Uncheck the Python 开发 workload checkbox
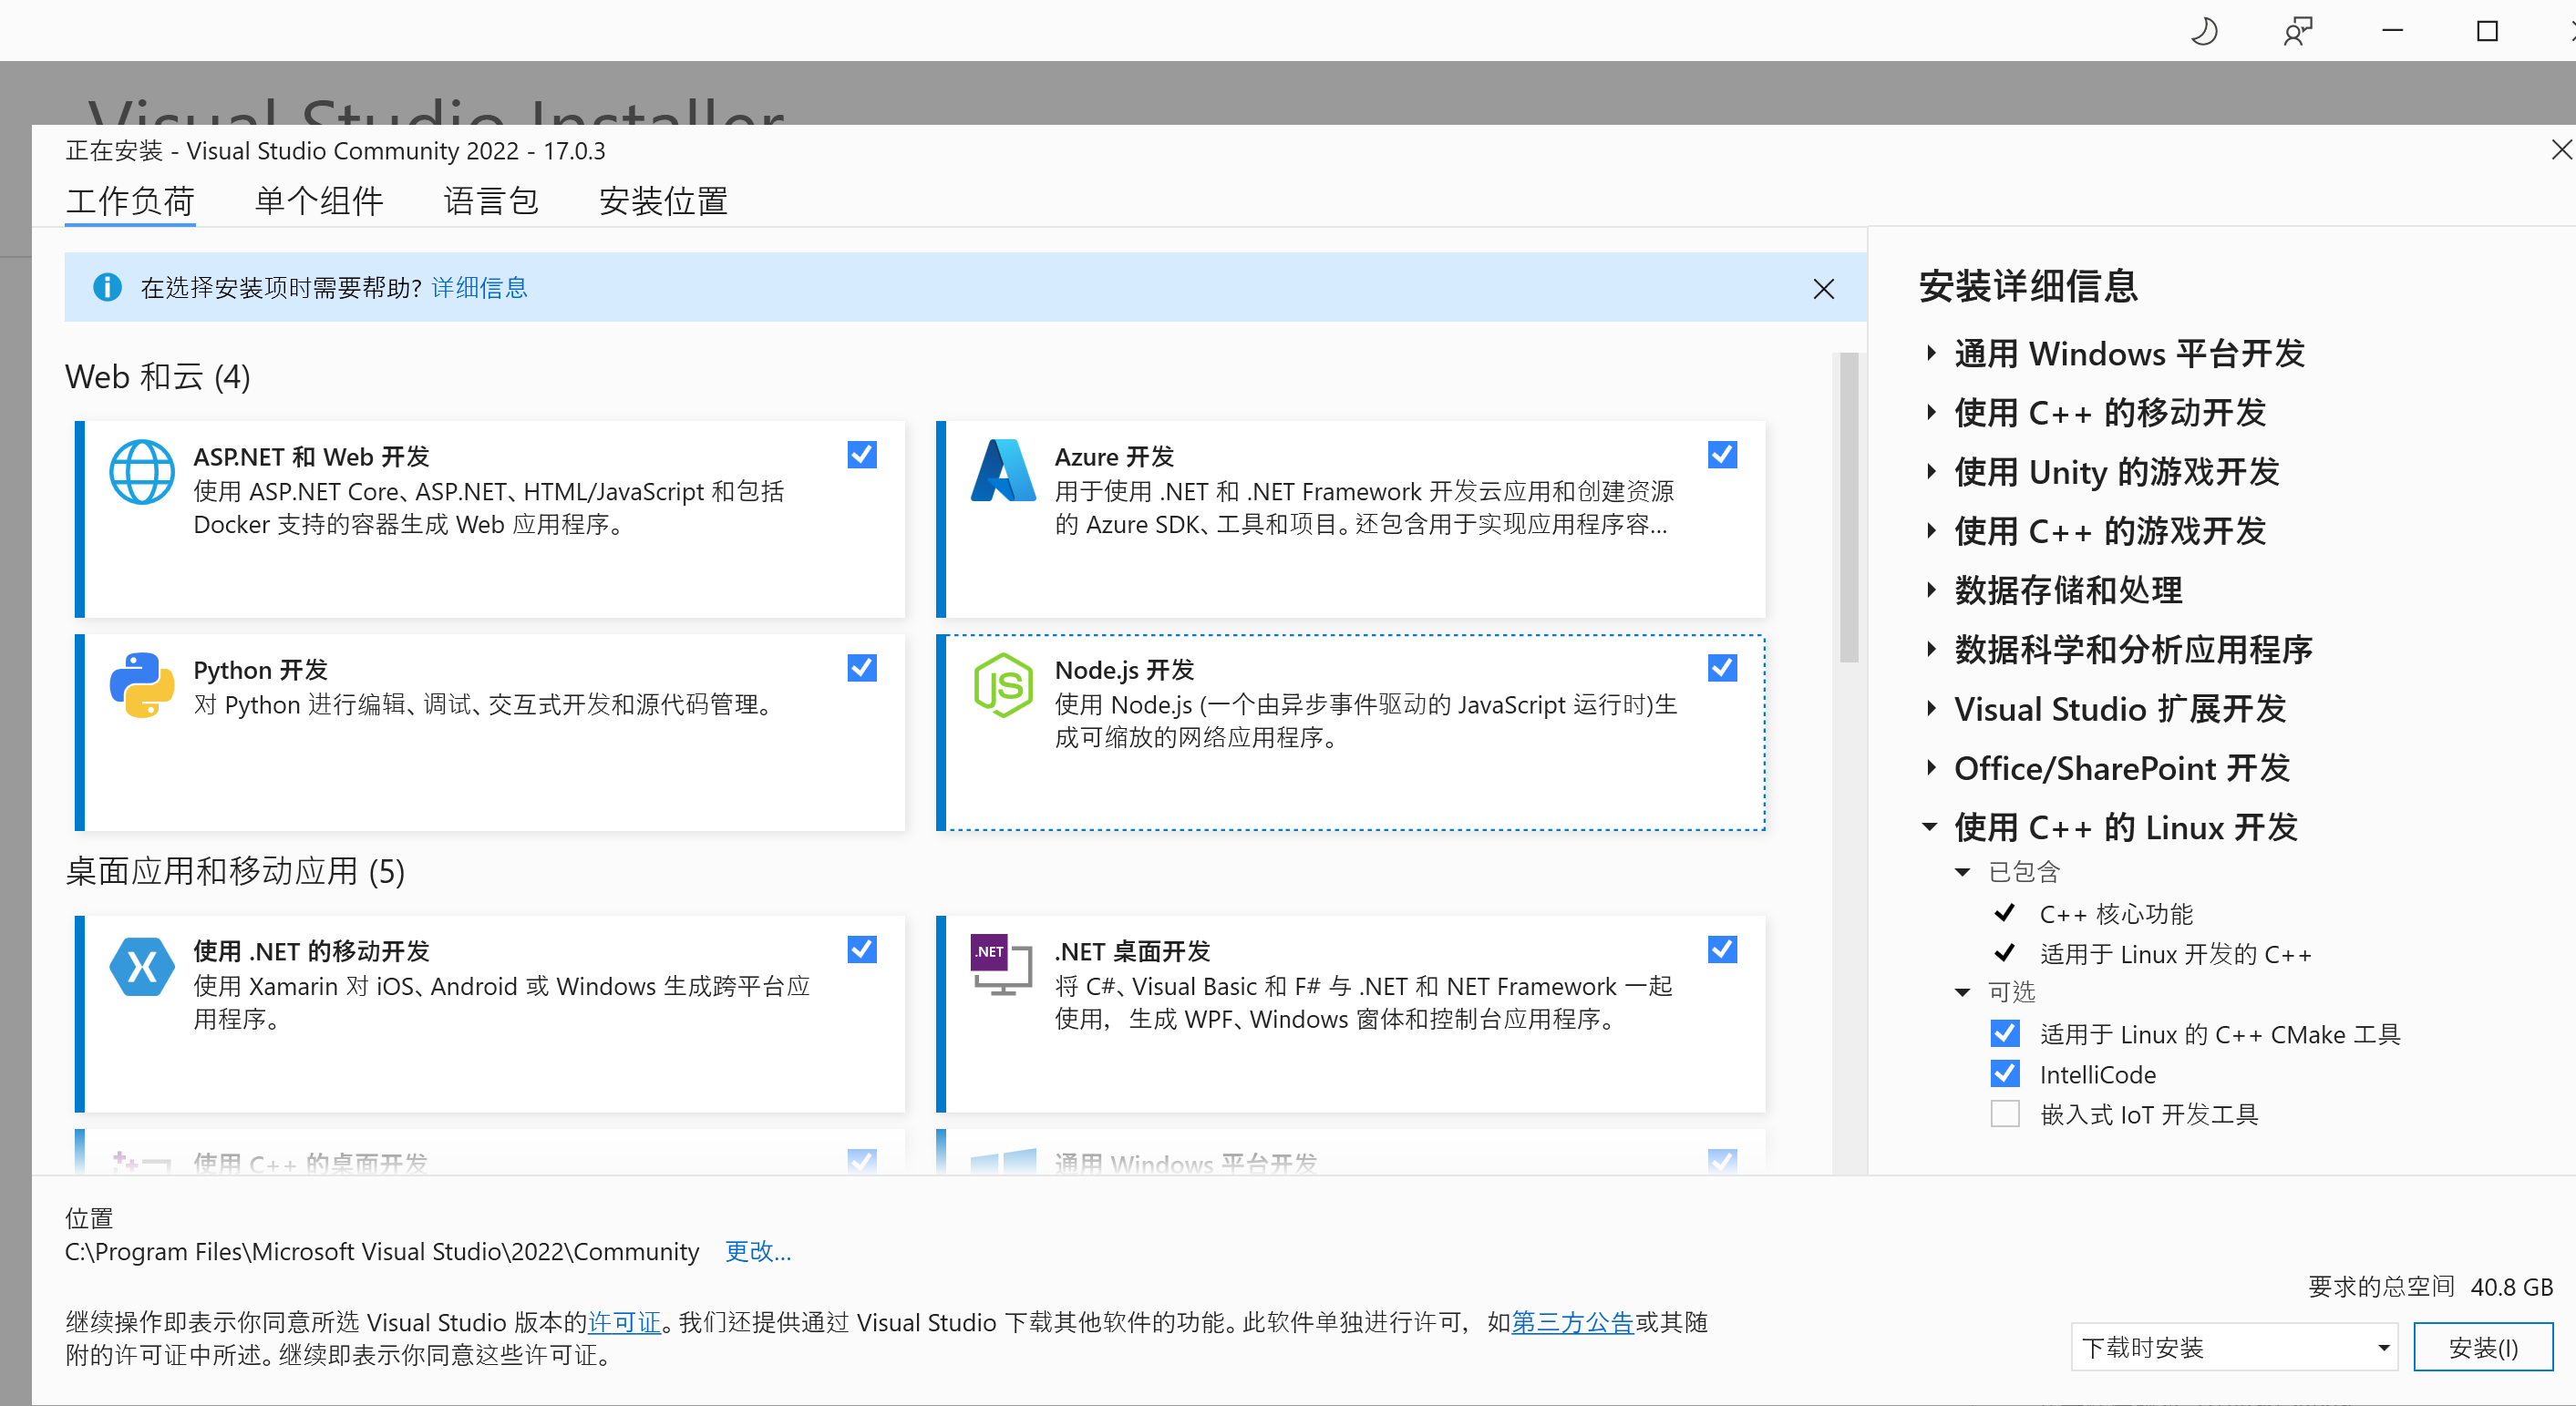This screenshot has width=2576, height=1406. point(862,668)
